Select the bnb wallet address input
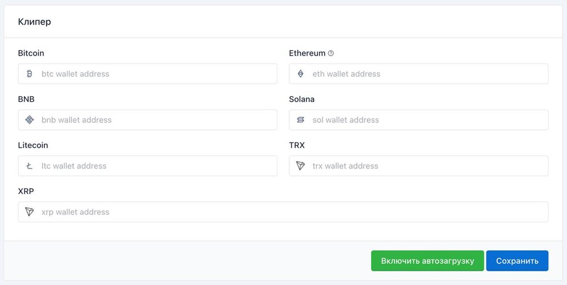The height and width of the screenshot is (285, 567). pyautogui.click(x=147, y=120)
